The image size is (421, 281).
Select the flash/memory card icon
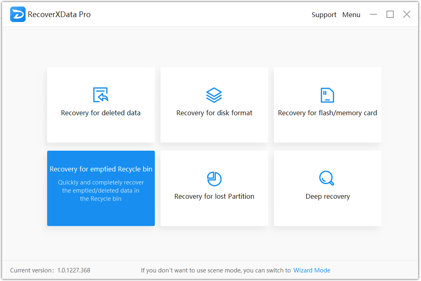pyautogui.click(x=328, y=94)
